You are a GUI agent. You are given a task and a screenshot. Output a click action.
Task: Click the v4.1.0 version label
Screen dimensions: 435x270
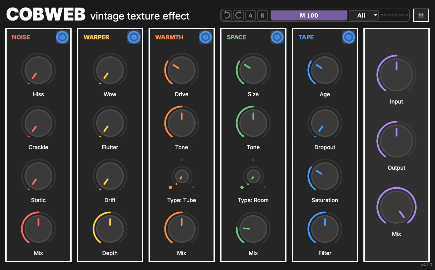tap(426, 265)
